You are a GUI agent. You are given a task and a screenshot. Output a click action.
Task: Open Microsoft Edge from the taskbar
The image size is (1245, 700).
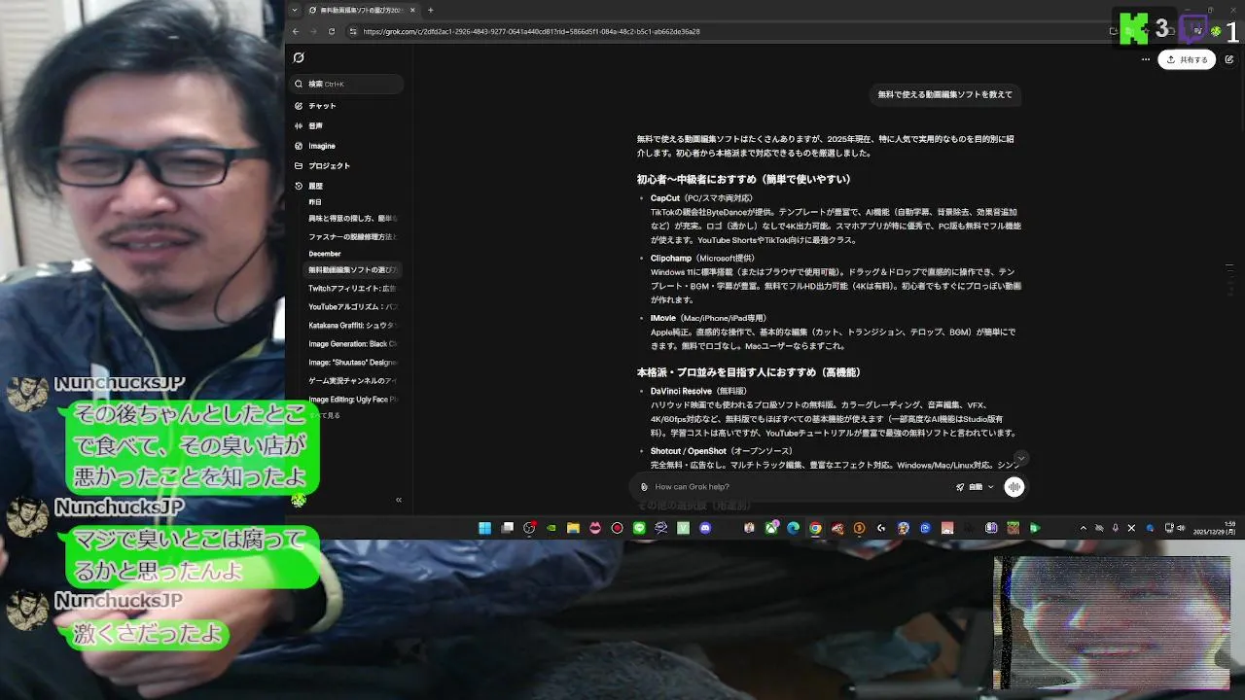click(x=793, y=528)
